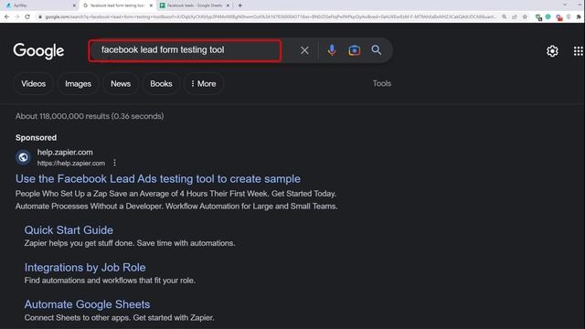Clear the search box with the X icon

pyautogui.click(x=304, y=50)
